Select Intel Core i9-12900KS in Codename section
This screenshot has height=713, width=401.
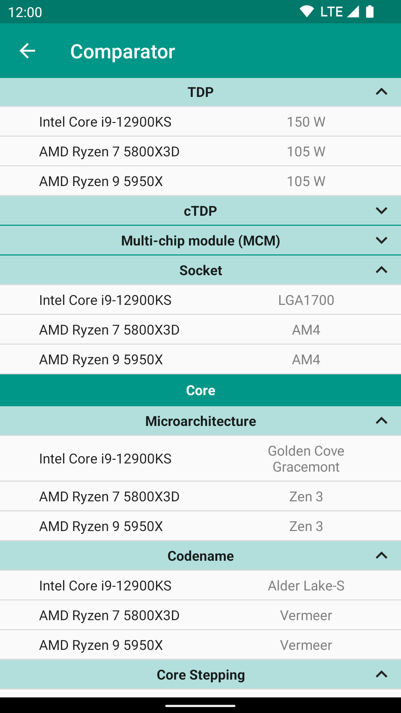coord(105,586)
